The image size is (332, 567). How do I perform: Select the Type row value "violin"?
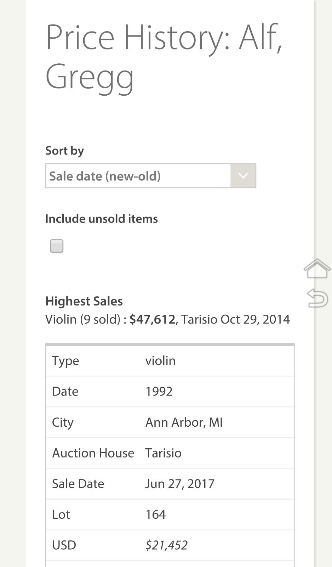click(160, 361)
